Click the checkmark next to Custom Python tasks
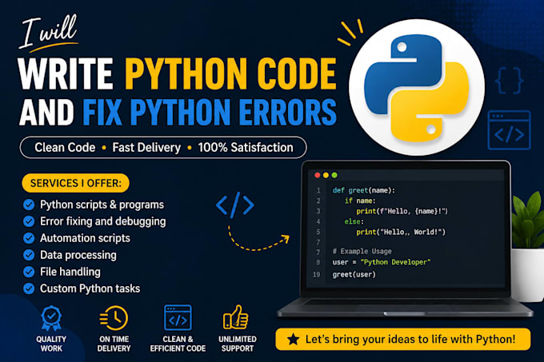This screenshot has height=362, width=544. [x=29, y=288]
